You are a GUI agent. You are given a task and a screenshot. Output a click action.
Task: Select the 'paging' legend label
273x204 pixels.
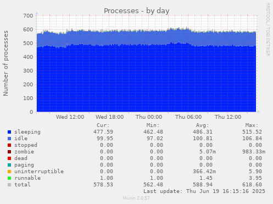click(24, 165)
